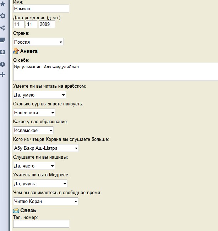This screenshot has width=218, height=231.
Task: Open the Arabic reading dropdown 'Да, умею'
Action: pyautogui.click(x=39, y=95)
